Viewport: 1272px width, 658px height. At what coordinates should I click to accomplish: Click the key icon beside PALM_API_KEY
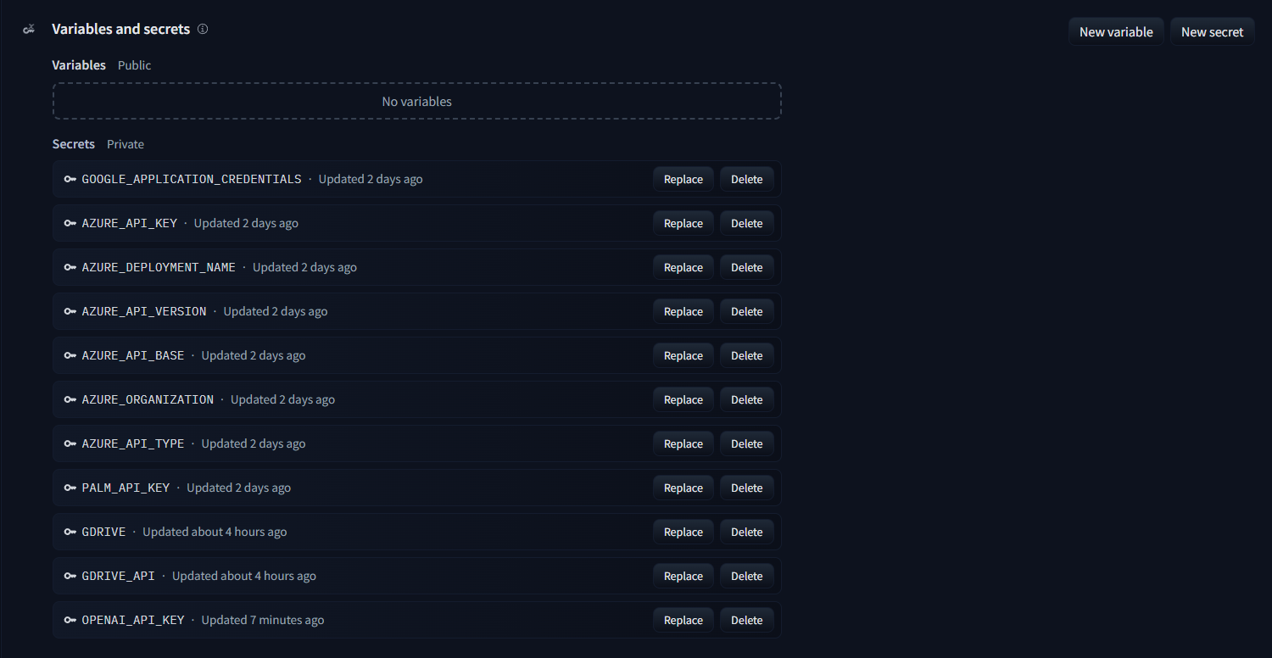tap(70, 488)
